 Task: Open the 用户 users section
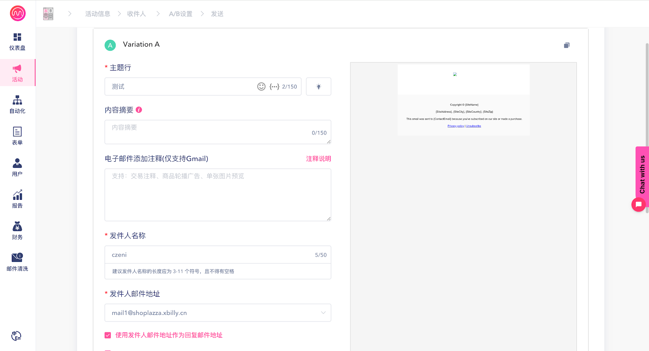coord(17,167)
